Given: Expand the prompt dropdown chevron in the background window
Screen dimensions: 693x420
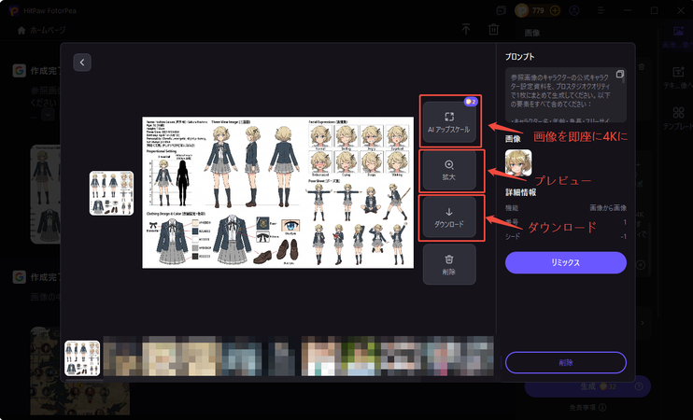Looking at the screenshot, I should tap(48, 115).
